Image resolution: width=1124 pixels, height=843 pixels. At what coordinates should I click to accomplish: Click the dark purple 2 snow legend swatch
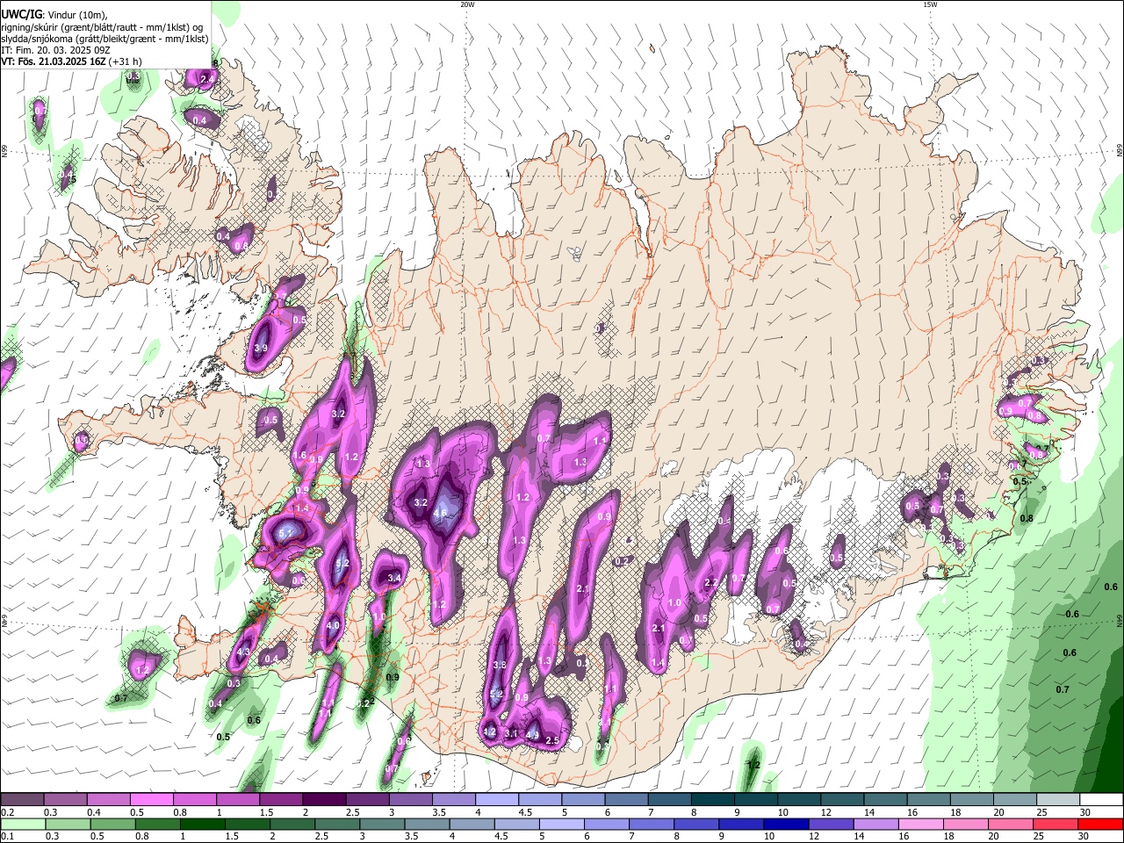tap(323, 800)
